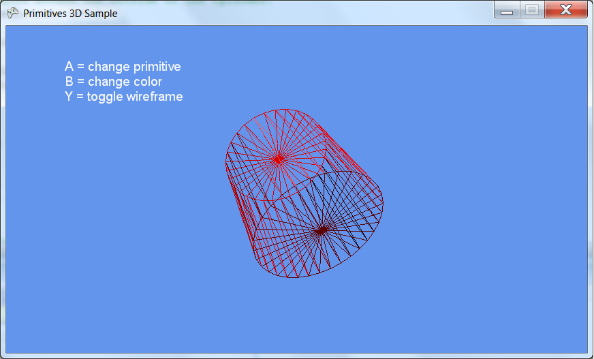Image resolution: width=594 pixels, height=359 pixels.
Task: Click the 'Y = toggle wireframe' instruction text
Action: [x=124, y=97]
